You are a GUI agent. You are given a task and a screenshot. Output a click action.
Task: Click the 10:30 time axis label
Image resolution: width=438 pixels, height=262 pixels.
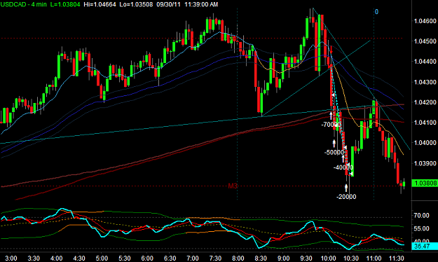tap(351, 258)
